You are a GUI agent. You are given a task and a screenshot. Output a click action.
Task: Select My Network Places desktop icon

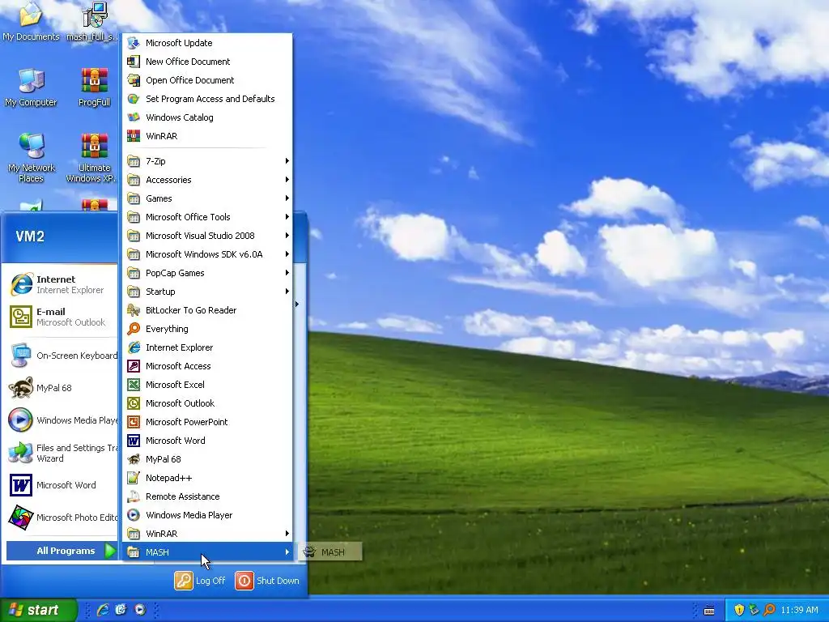point(32,158)
